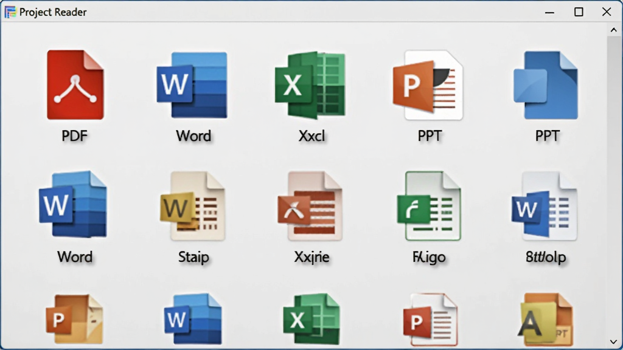Maximize the Project Reader window
This screenshot has width=623, height=350.
(x=579, y=12)
